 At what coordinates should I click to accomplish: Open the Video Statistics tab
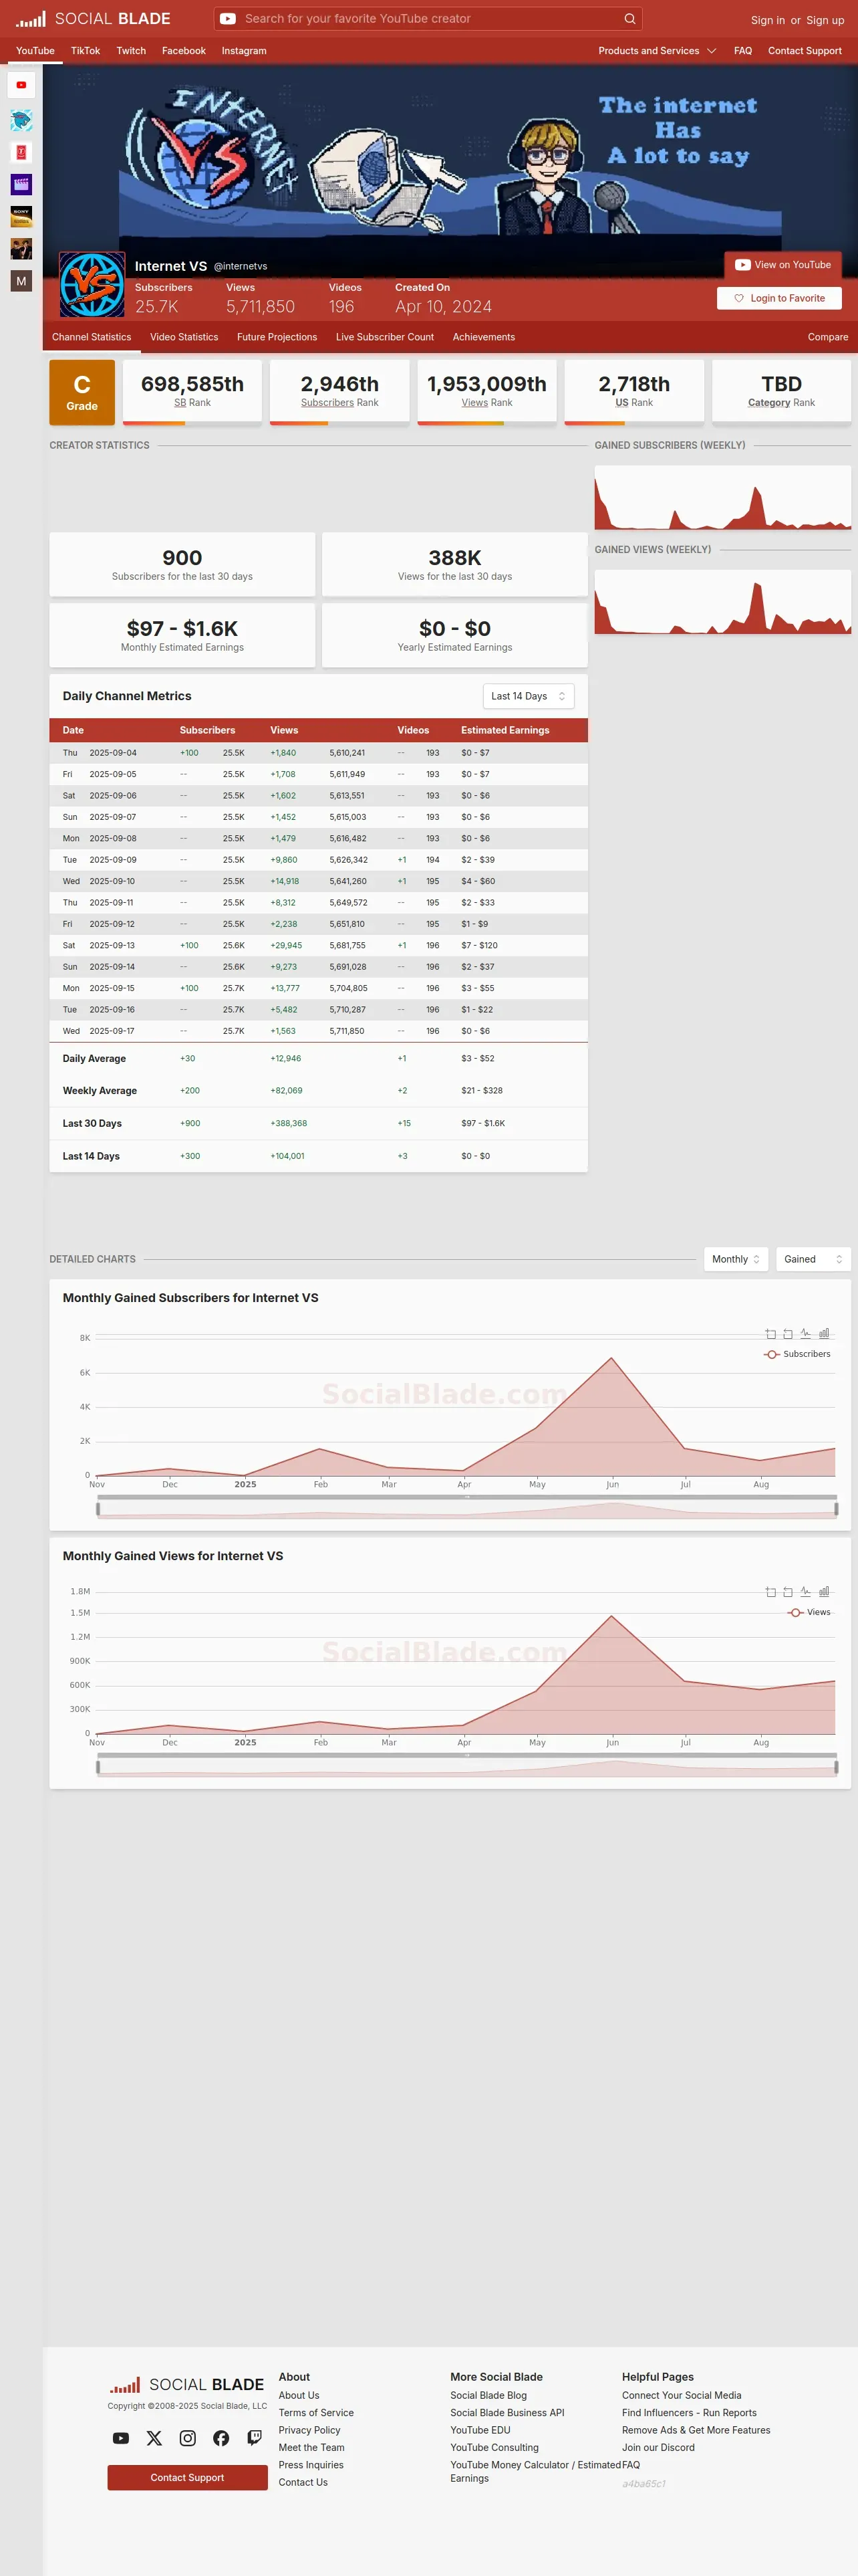[x=184, y=337]
